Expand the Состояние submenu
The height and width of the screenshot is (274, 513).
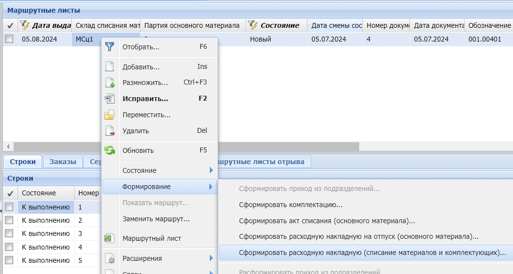tap(211, 170)
